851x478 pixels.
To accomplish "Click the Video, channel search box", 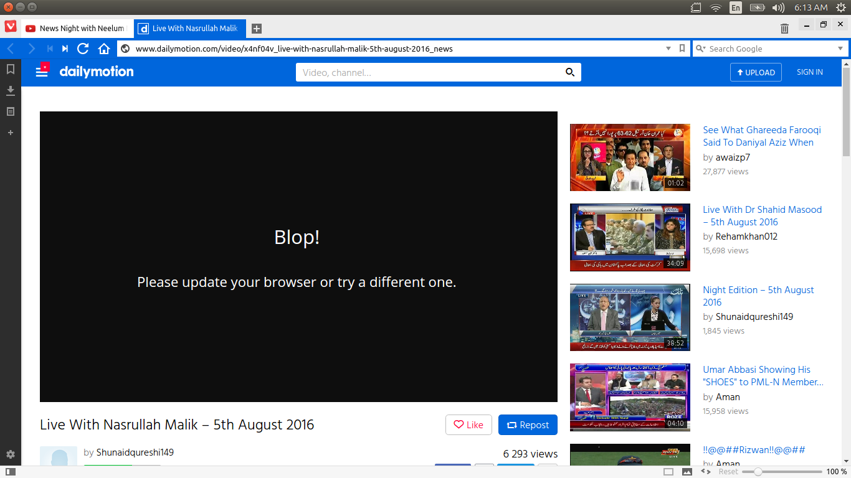I will (x=430, y=72).
